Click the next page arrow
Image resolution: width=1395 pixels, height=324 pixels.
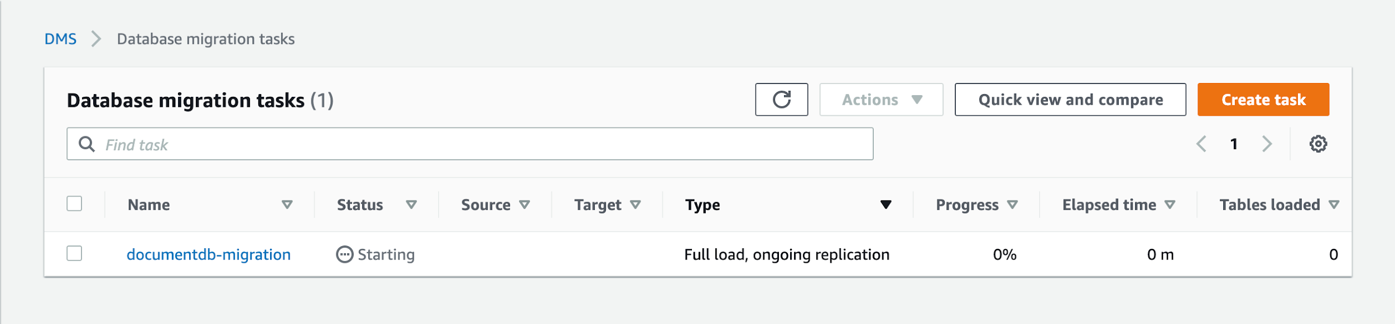point(1267,144)
